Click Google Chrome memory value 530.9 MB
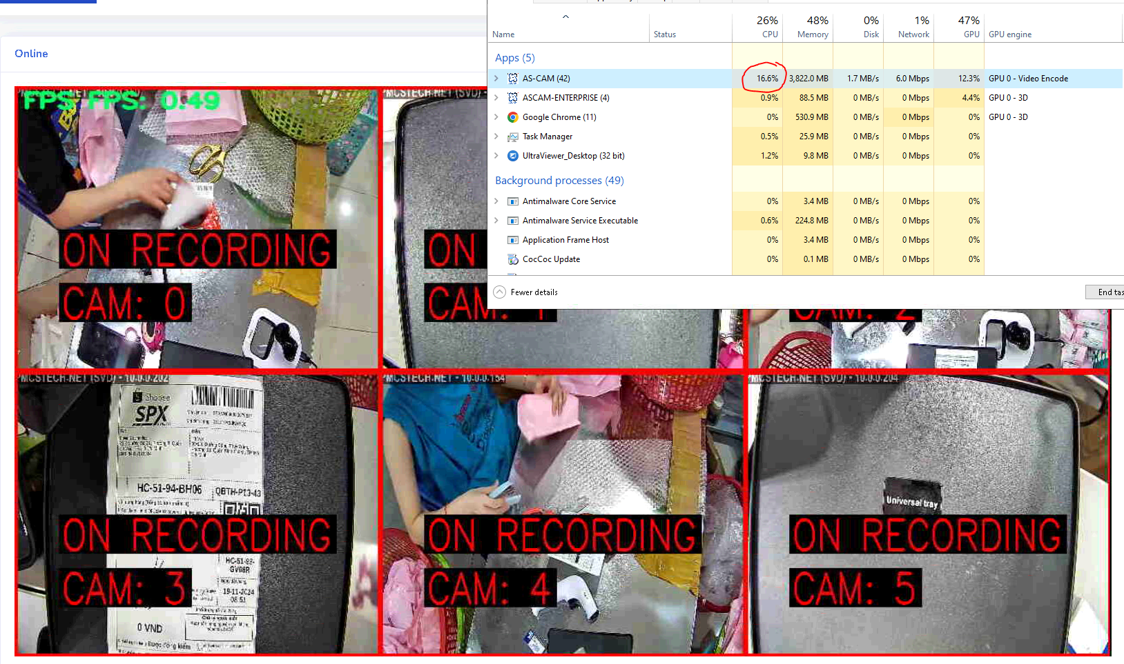Screen dimensions: 1124x664 pyautogui.click(x=812, y=117)
